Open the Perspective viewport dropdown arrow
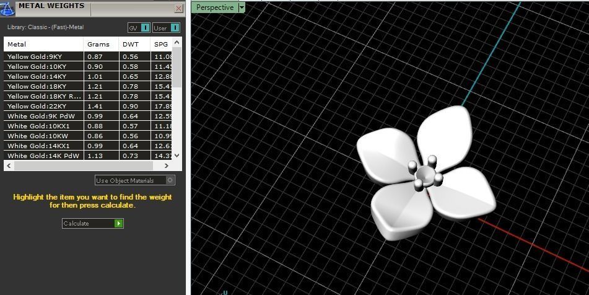Image resolution: width=589 pixels, height=295 pixels. point(242,7)
